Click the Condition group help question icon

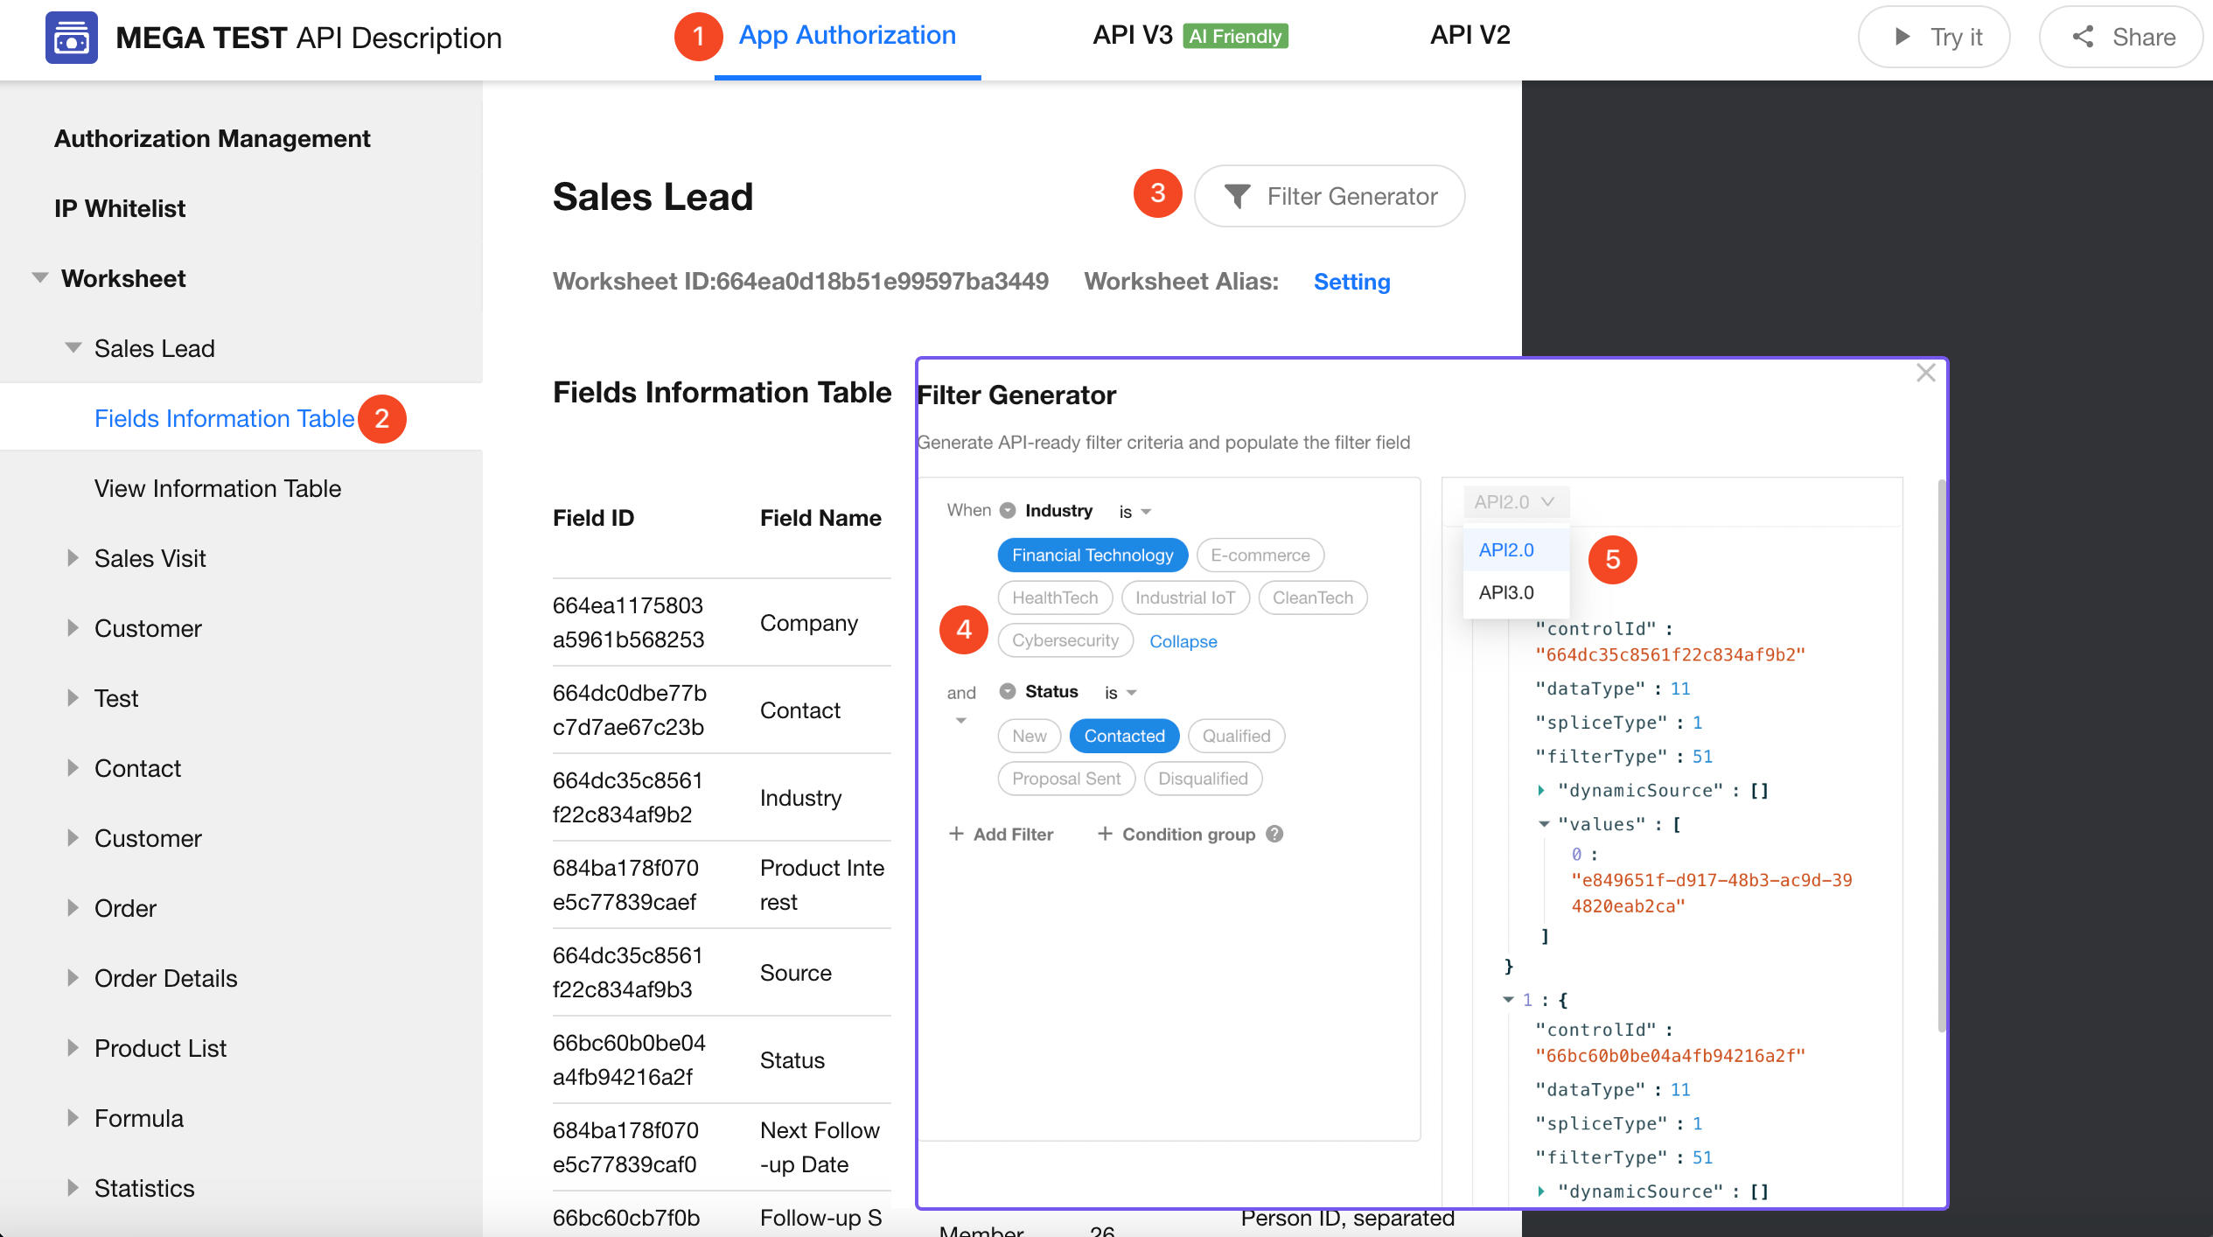click(x=1275, y=834)
